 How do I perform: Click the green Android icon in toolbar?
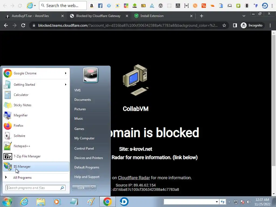coord(238,6)
